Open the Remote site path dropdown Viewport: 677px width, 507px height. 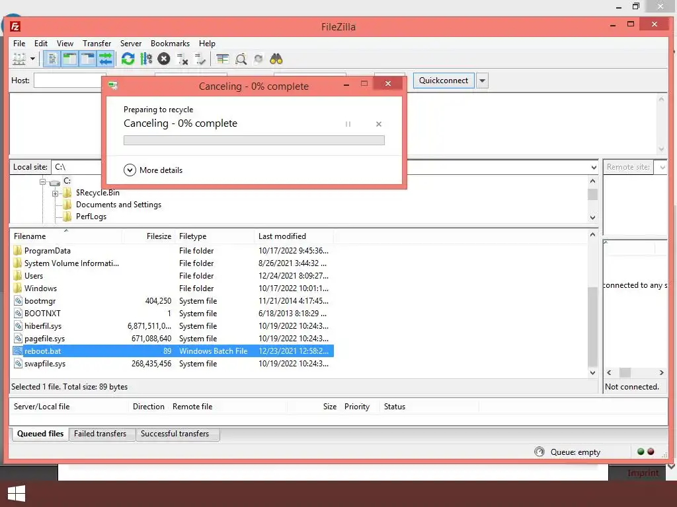pyautogui.click(x=662, y=167)
